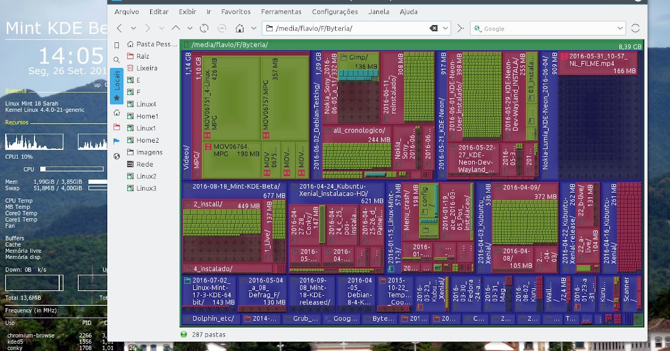Open the Janela menu
Screen dimensions: 670x351
(x=379, y=12)
